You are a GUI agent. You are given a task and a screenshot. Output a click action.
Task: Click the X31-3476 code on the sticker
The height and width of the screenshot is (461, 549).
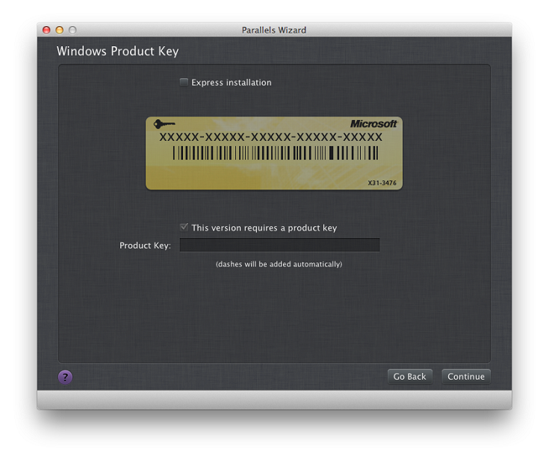pos(382,183)
